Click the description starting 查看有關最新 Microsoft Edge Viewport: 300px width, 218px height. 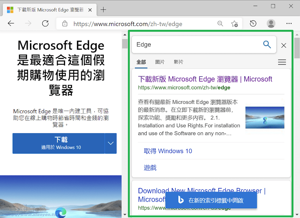coord(189,118)
